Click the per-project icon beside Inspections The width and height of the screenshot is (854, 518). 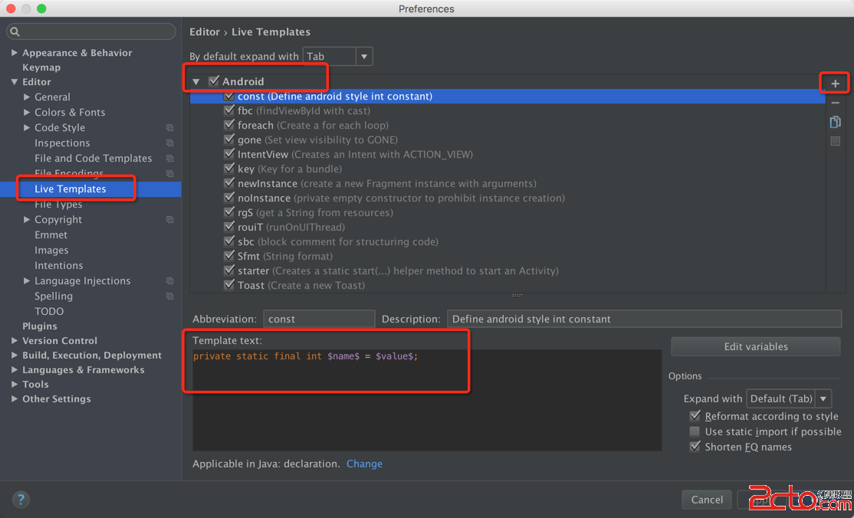[x=169, y=143]
